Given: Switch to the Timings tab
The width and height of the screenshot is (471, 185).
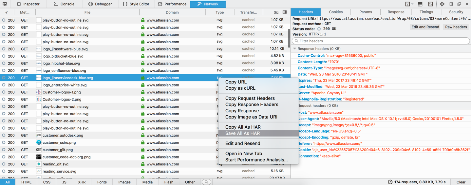Looking at the screenshot, I should 426,12.
